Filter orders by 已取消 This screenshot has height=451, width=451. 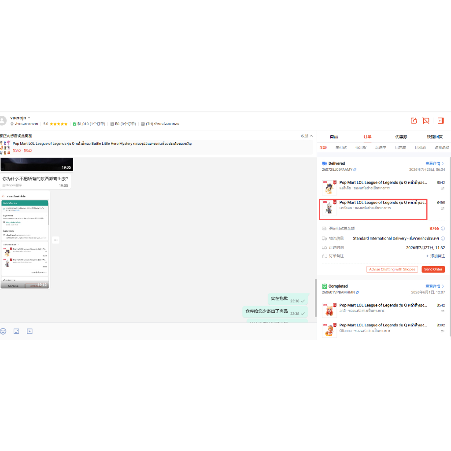[x=420, y=148]
